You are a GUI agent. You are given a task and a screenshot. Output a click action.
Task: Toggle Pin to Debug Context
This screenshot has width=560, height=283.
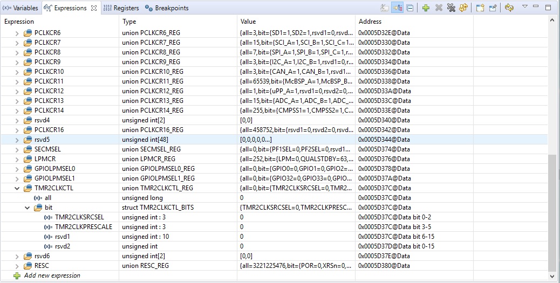[493, 8]
